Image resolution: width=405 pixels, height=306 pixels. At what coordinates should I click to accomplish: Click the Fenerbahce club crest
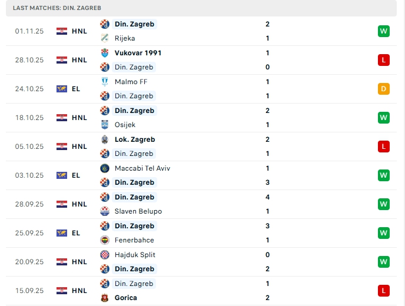[104, 240]
